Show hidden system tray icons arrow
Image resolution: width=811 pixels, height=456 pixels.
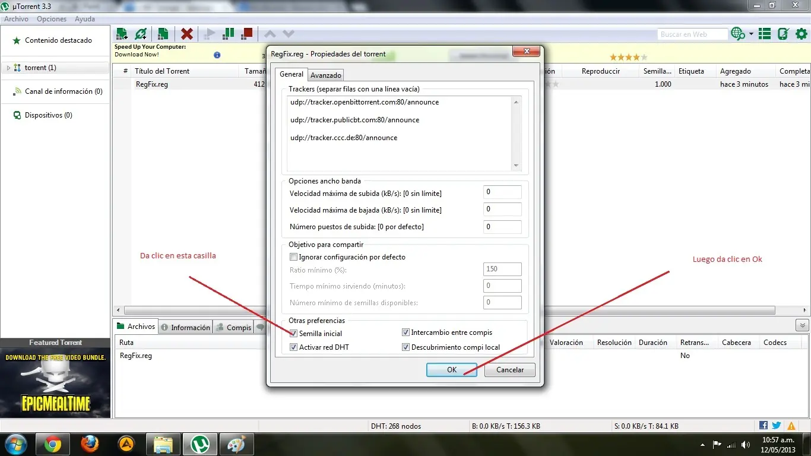[x=703, y=444]
